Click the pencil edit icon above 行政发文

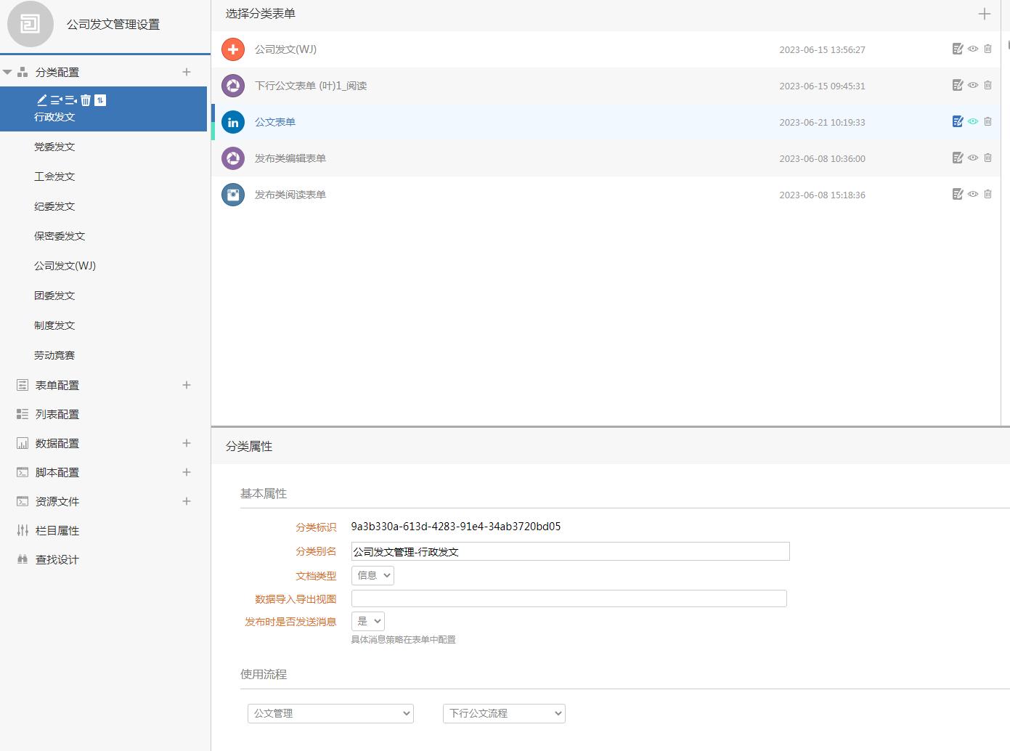click(42, 100)
